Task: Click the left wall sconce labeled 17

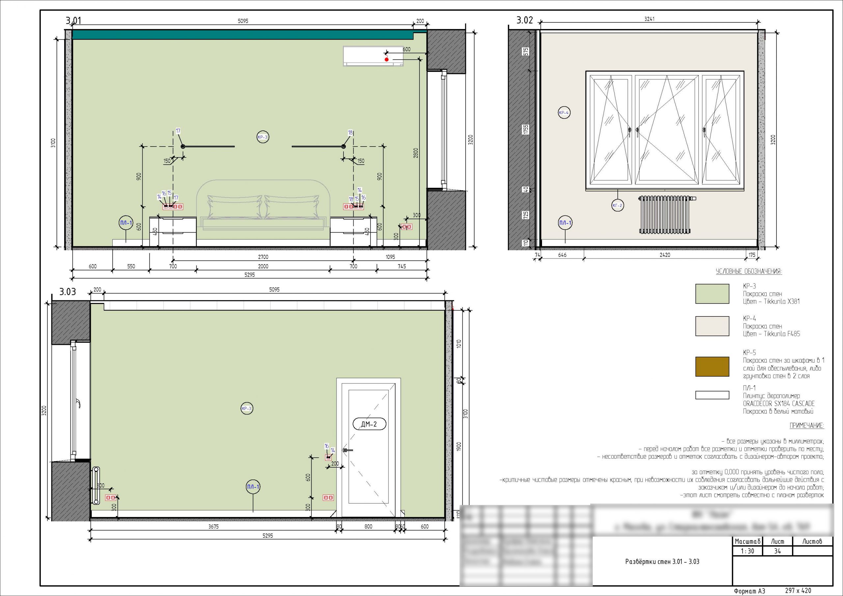Action: [x=183, y=147]
